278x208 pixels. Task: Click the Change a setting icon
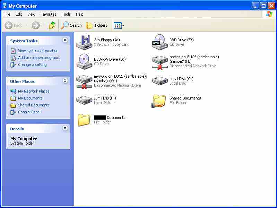[x=13, y=65]
